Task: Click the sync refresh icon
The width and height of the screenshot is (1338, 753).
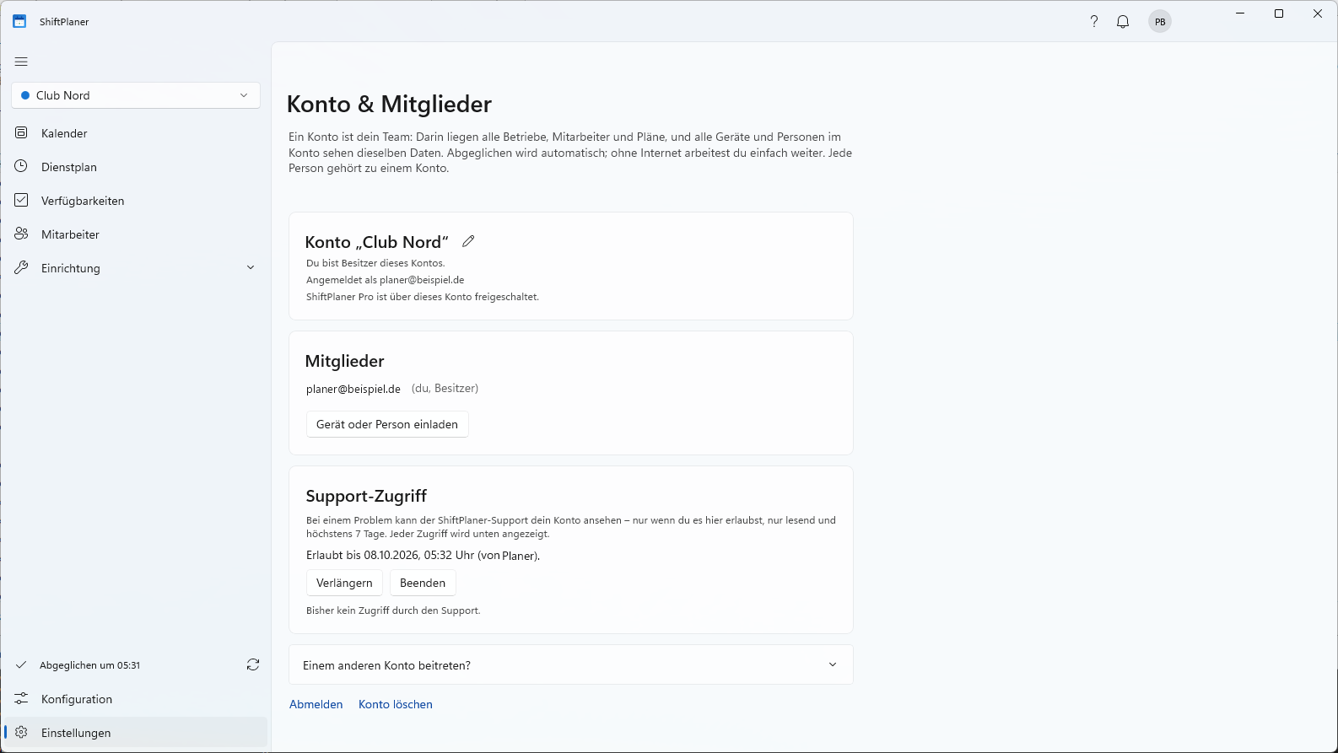Action: [253, 664]
